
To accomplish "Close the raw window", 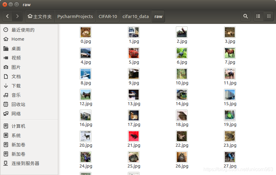I will (x=5, y=4).
